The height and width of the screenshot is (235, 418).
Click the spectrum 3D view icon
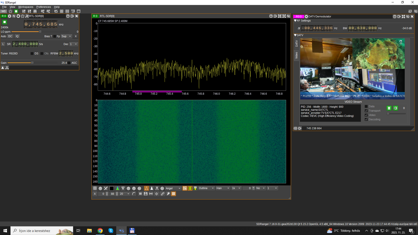coord(195,188)
